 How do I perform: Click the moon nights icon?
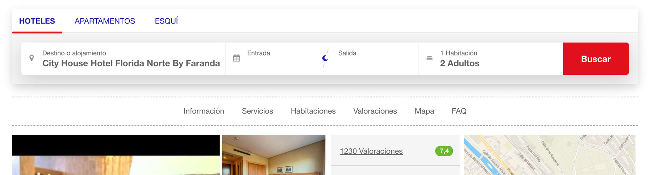coord(325,58)
